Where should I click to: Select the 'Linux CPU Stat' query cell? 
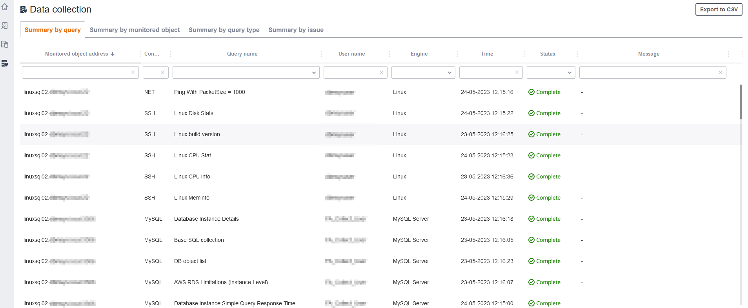(193, 155)
